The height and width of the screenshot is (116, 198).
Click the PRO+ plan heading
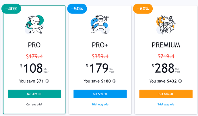[100, 45]
